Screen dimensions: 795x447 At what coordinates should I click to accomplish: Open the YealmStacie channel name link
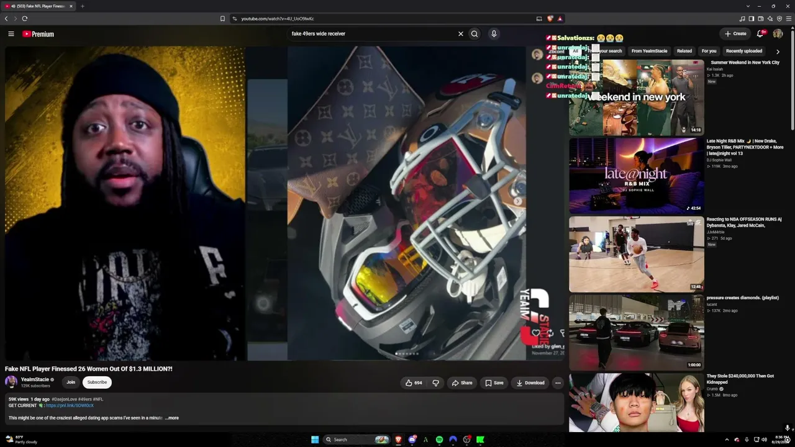click(x=35, y=379)
